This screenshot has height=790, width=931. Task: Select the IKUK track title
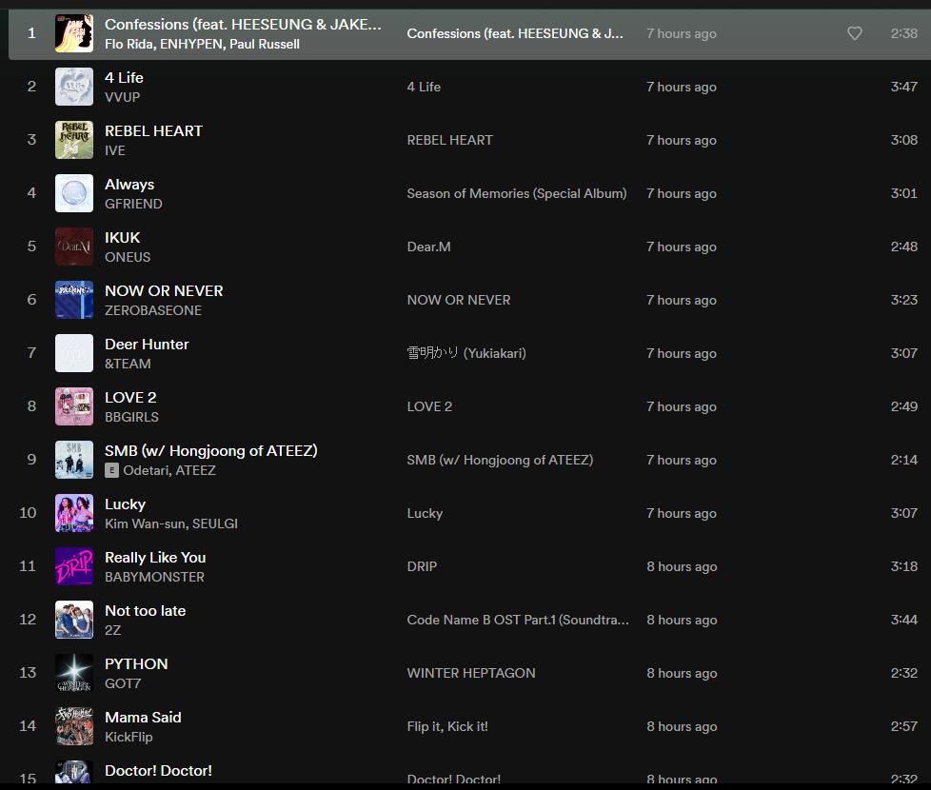click(122, 238)
